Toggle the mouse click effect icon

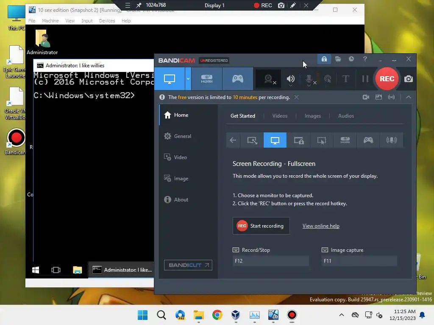pos(328,79)
